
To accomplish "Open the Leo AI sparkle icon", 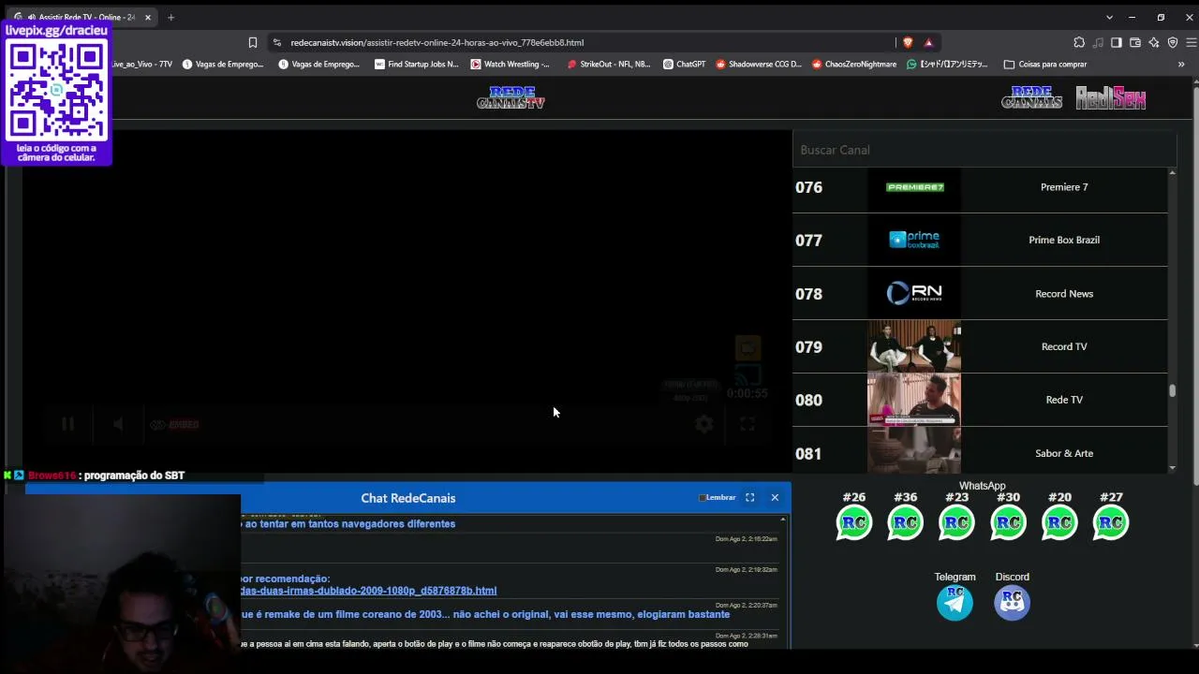I will [x=1154, y=42].
